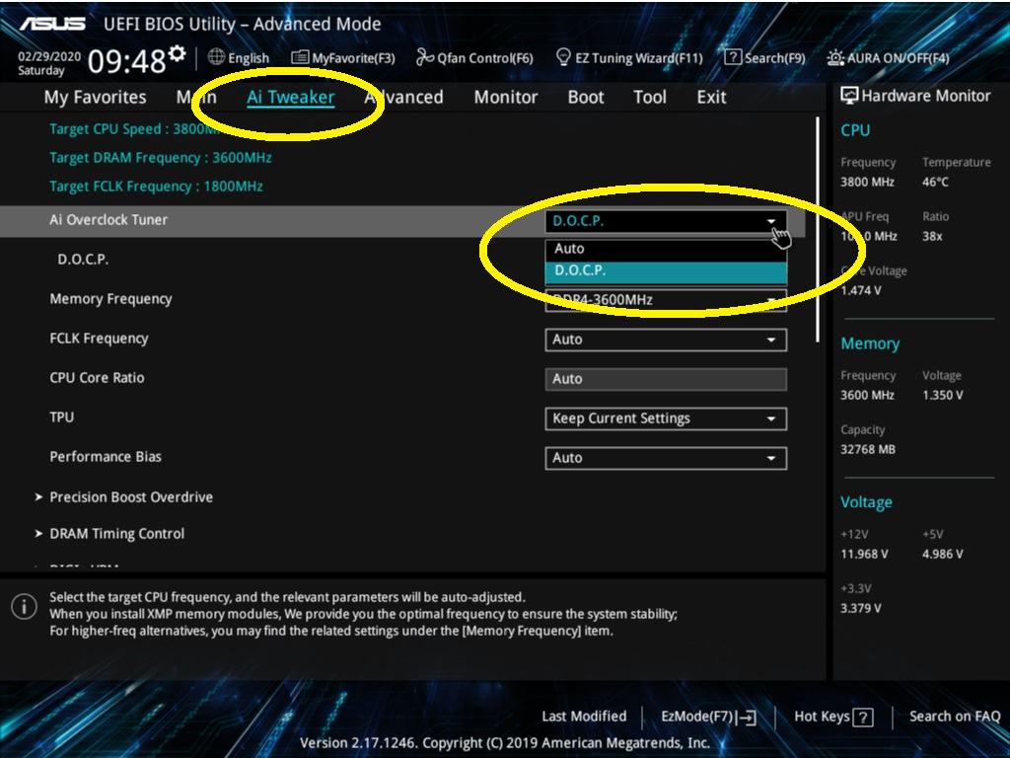Select the TPU setting label
The image size is (1010, 758).
click(62, 417)
